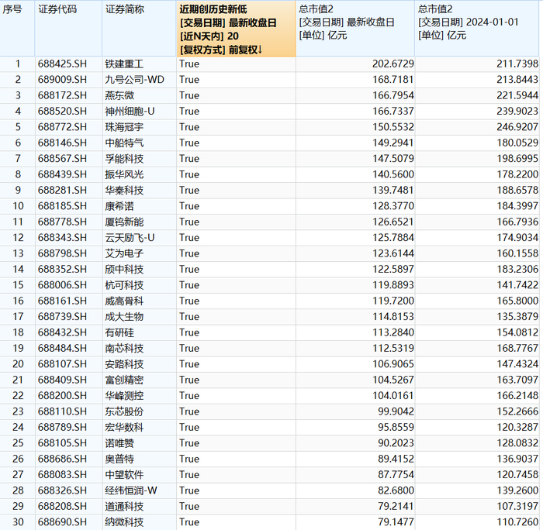Select stock name 颀中科技
Image resolution: width=543 pixels, height=530 pixels.
point(124,269)
